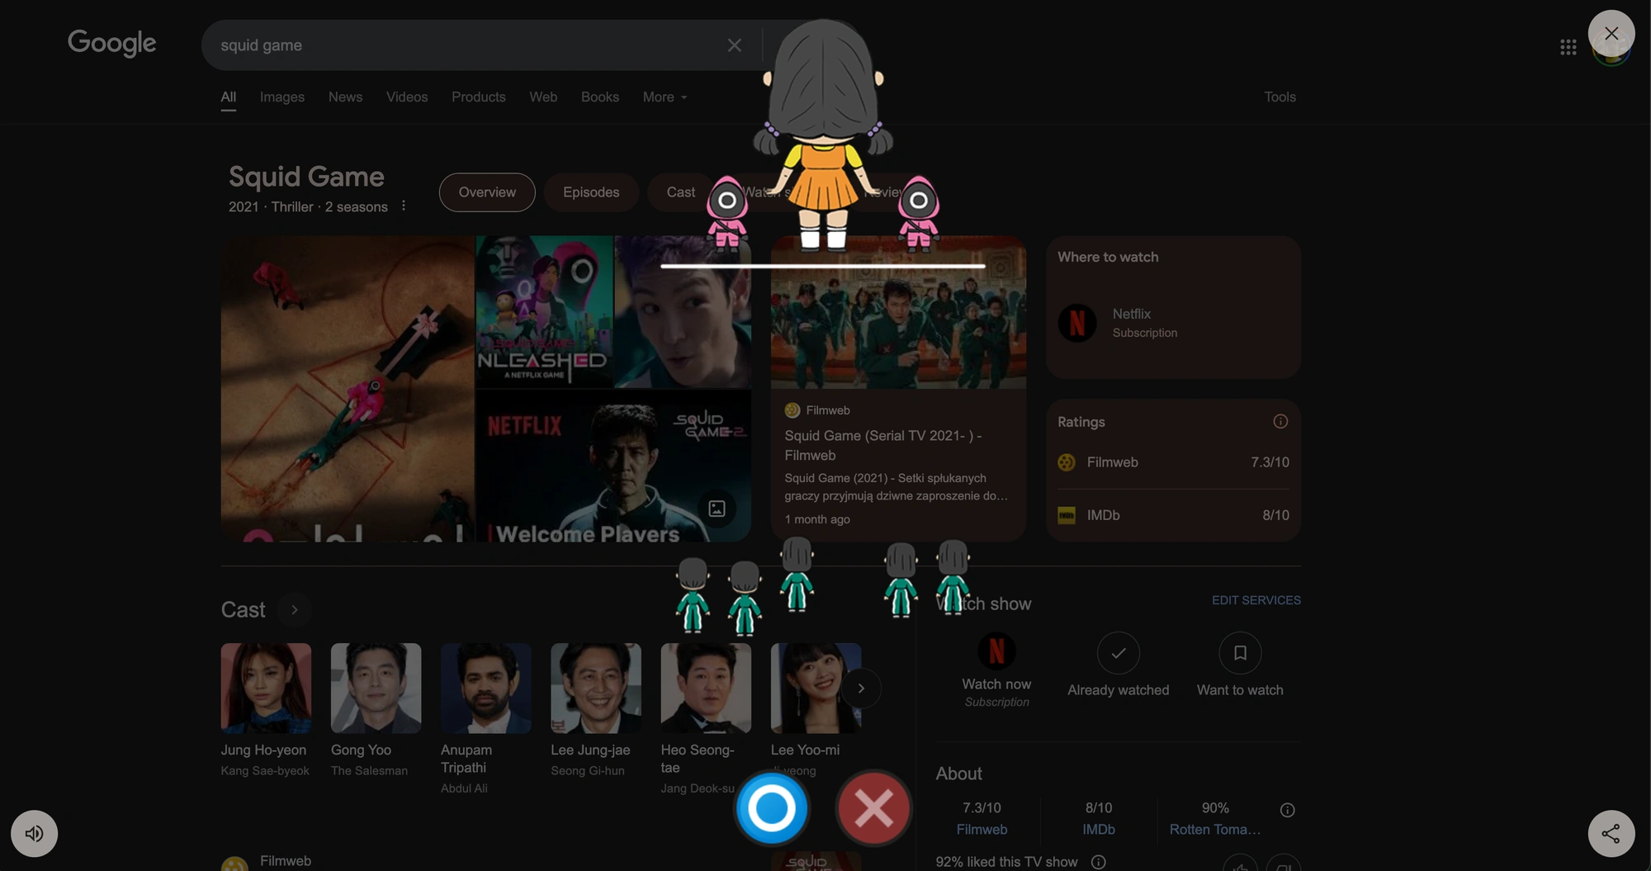The height and width of the screenshot is (871, 1651).
Task: Open the IMDb score link in About
Action: [1099, 830]
